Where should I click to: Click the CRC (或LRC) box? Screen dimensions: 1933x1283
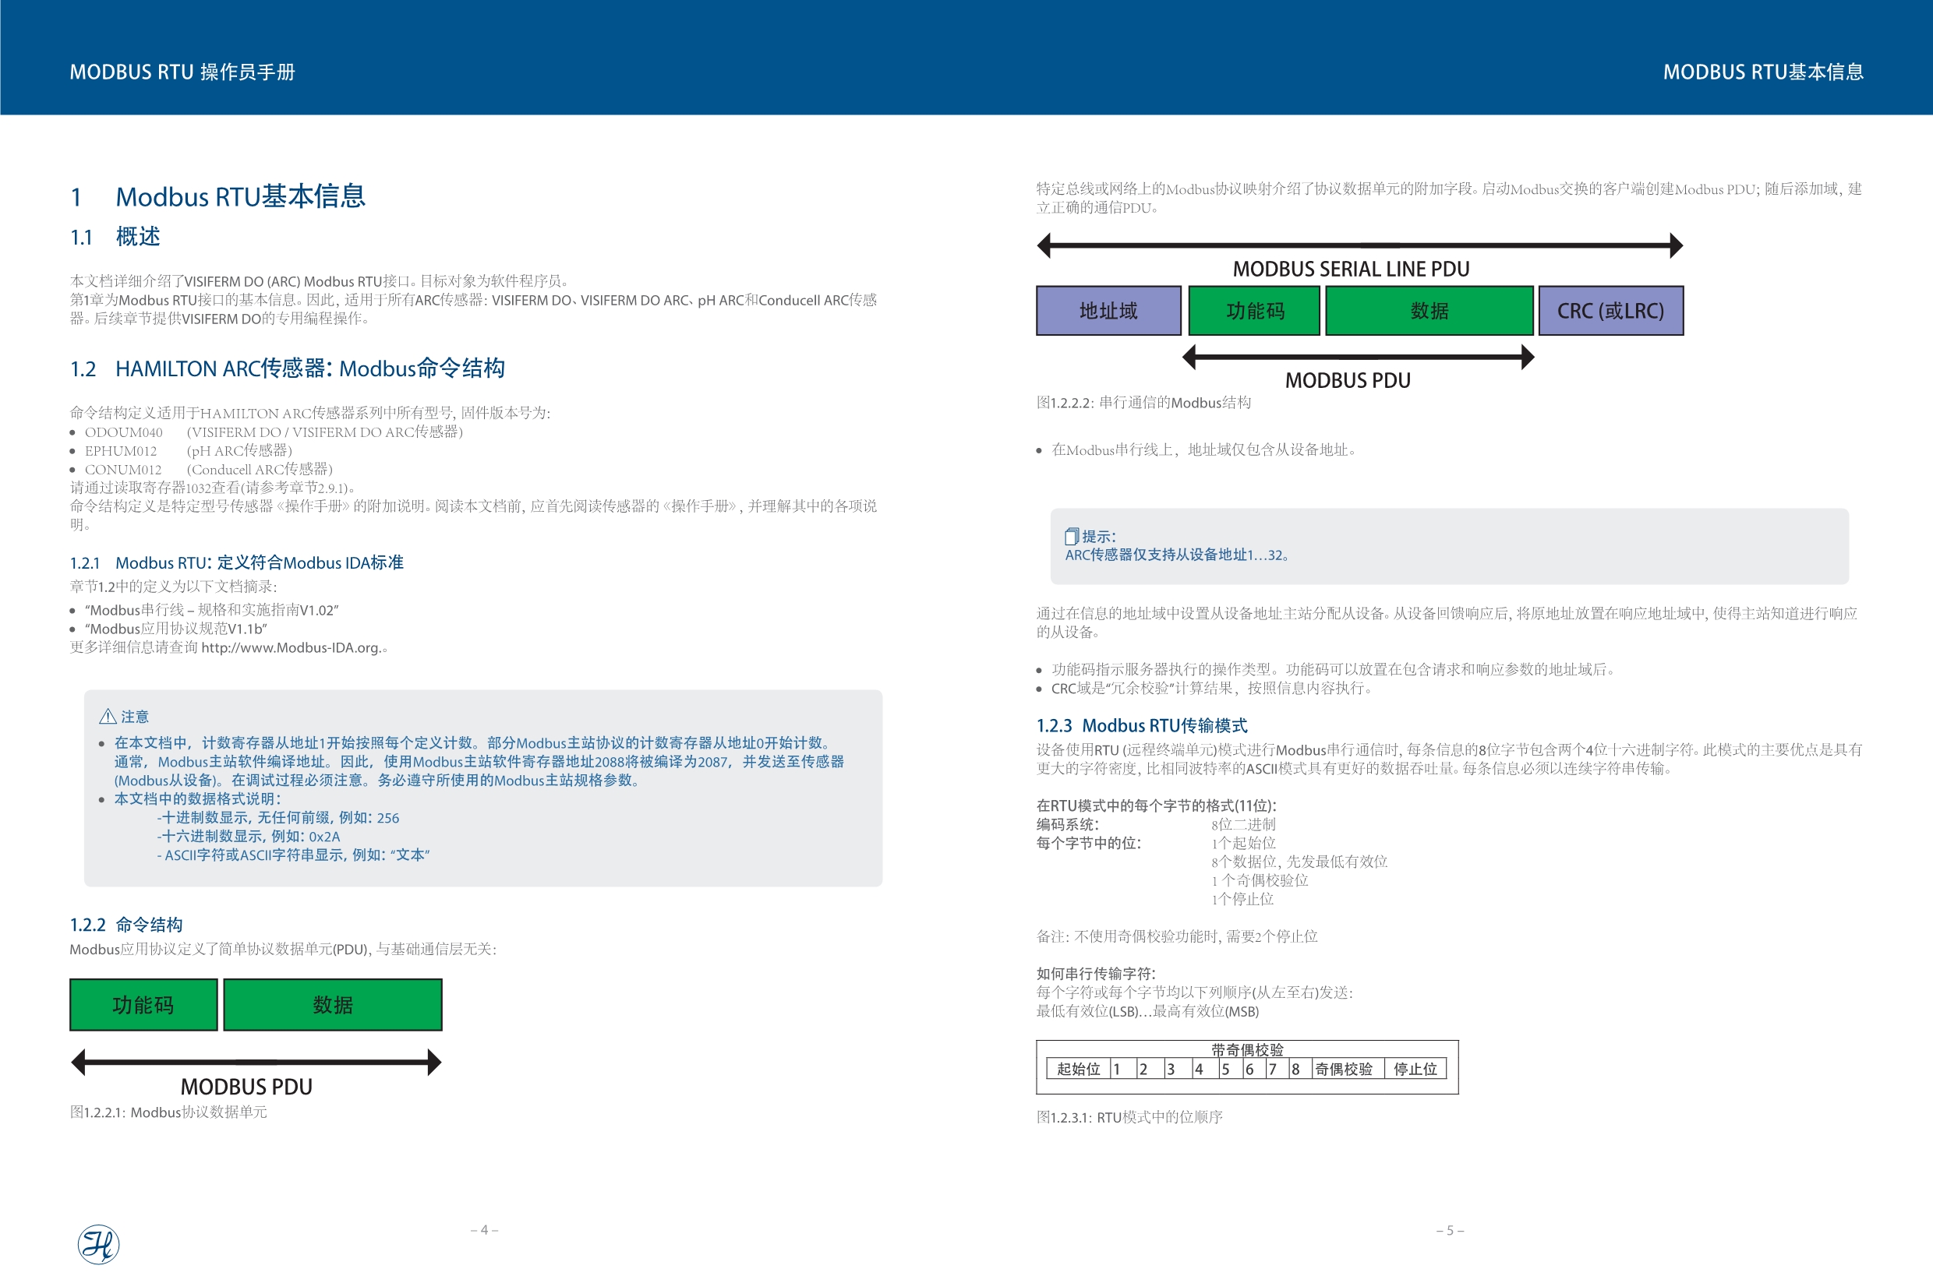tap(1611, 311)
